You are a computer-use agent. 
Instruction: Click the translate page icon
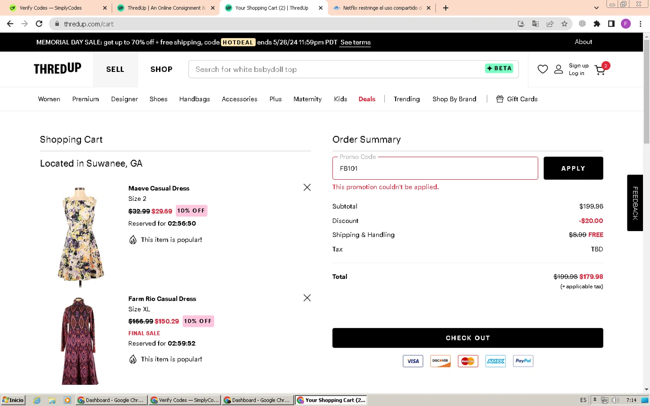click(x=536, y=24)
